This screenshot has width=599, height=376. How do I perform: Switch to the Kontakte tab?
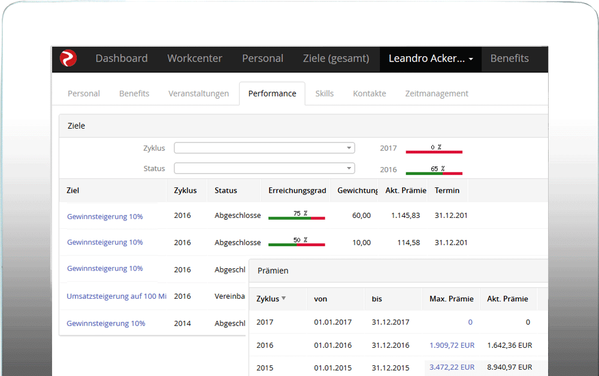[x=370, y=93]
